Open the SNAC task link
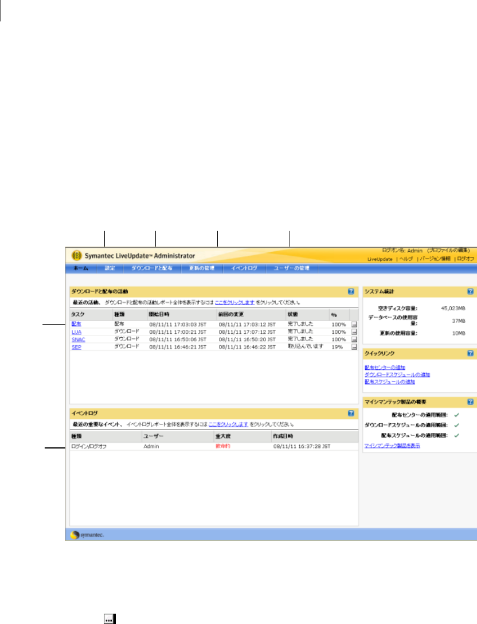This screenshot has width=477, height=624. [79, 340]
